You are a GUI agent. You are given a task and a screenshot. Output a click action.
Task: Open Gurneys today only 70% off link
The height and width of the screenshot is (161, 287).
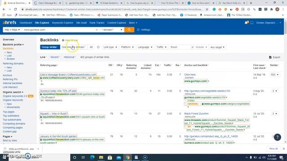(x=58, y=91)
